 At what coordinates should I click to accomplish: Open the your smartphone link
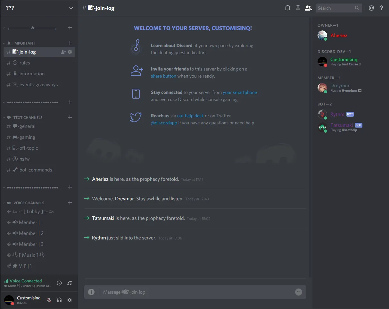point(240,92)
